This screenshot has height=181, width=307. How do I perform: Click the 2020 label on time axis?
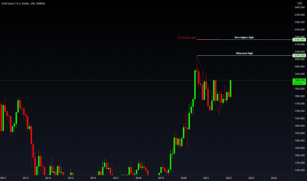(x=183, y=178)
